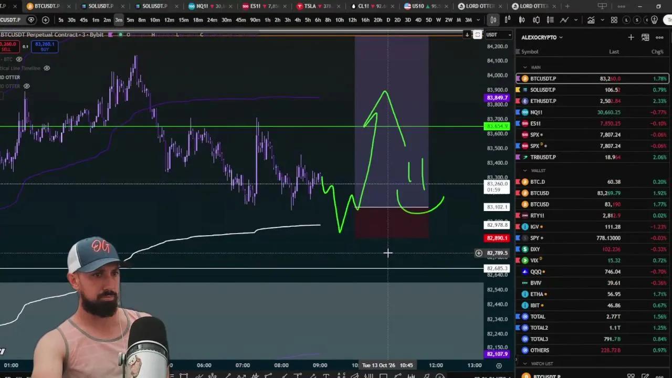Select the ETHUSDT.P watchlist row
The width and height of the screenshot is (672, 378).
click(x=592, y=101)
